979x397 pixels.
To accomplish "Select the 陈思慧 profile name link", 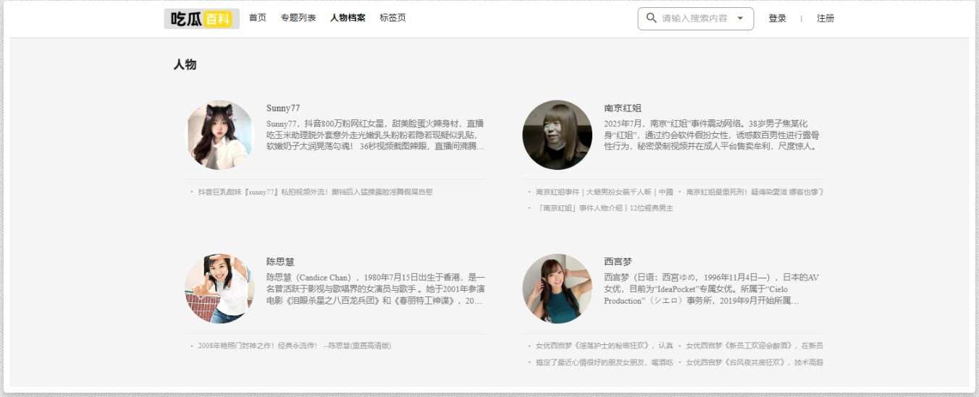I will coord(280,262).
